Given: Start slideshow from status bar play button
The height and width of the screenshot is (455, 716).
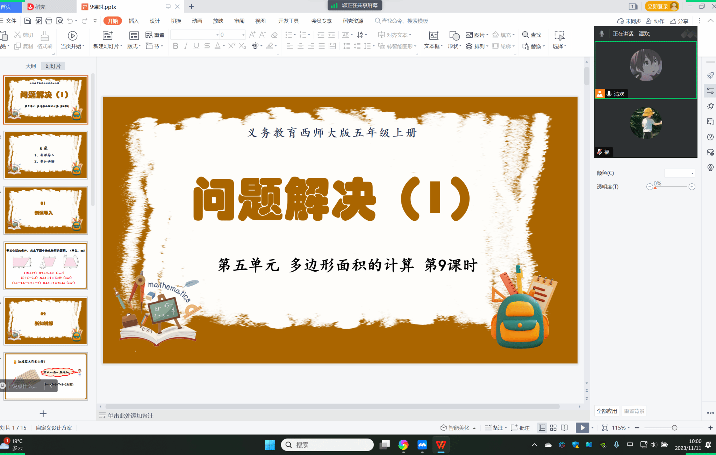Looking at the screenshot, I should point(582,428).
